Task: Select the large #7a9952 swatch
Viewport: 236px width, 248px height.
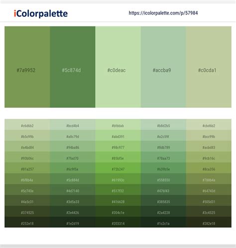Action: (27, 67)
